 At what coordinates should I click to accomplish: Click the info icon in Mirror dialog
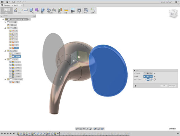pyautogui.click(x=135, y=86)
